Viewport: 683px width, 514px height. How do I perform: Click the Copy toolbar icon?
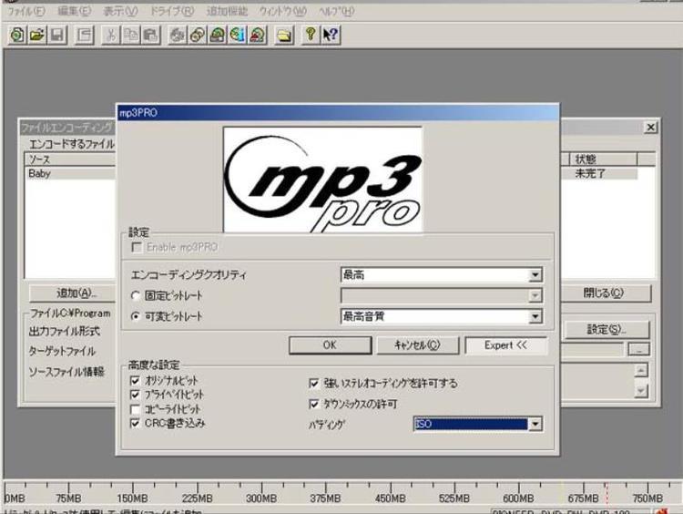pos(130,35)
